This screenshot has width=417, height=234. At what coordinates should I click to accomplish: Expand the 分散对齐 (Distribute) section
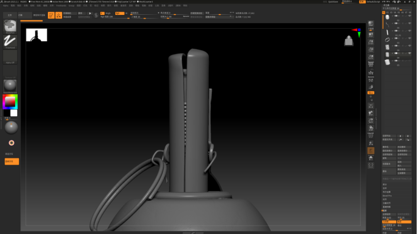tap(386, 203)
